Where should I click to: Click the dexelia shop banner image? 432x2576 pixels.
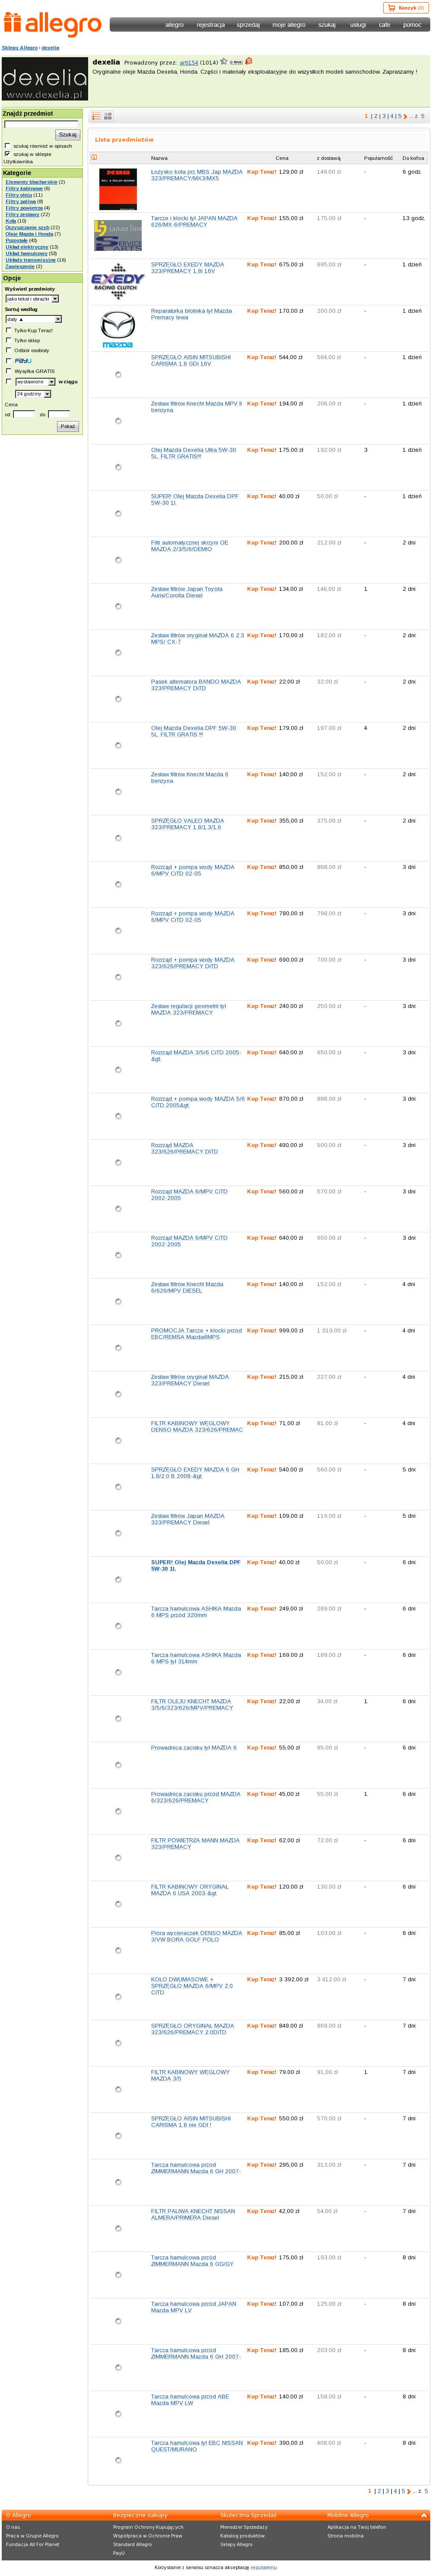click(45, 79)
